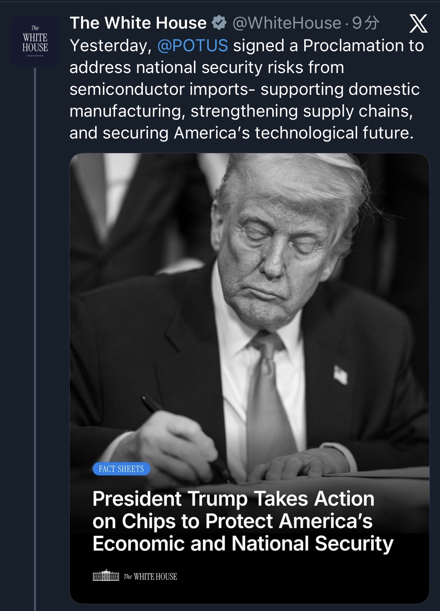Open "The White House" display name
The height and width of the screenshot is (611, 440).
click(x=138, y=23)
